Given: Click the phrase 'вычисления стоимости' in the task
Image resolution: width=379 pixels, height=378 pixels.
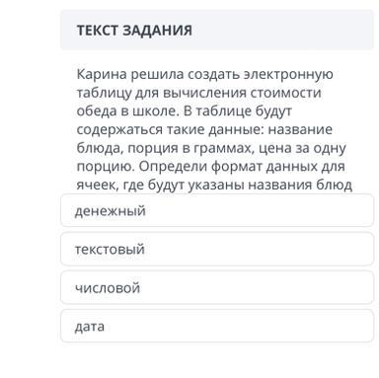Looking at the screenshot, I should [x=242, y=93].
